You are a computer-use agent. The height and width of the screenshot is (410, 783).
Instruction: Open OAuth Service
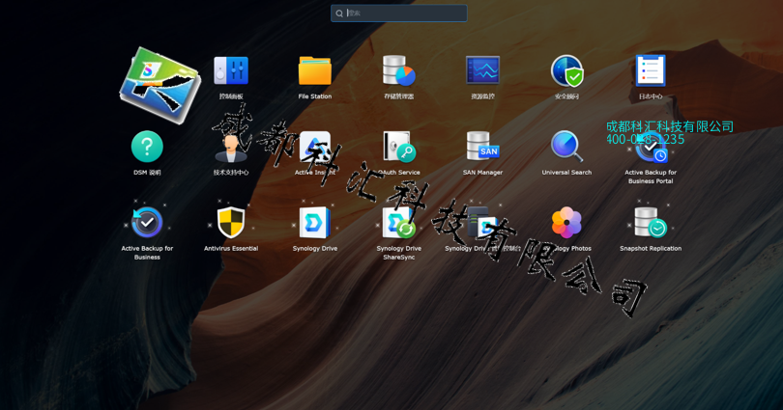click(398, 147)
